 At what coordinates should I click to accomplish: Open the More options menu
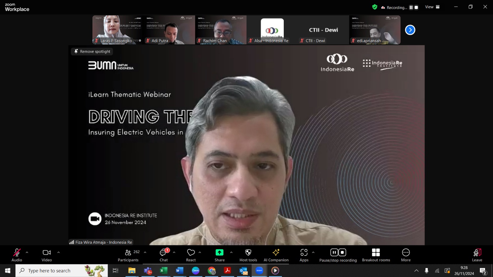coord(406,255)
